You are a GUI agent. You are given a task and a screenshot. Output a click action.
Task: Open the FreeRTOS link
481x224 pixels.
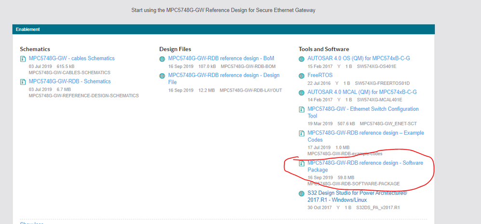click(x=320, y=75)
